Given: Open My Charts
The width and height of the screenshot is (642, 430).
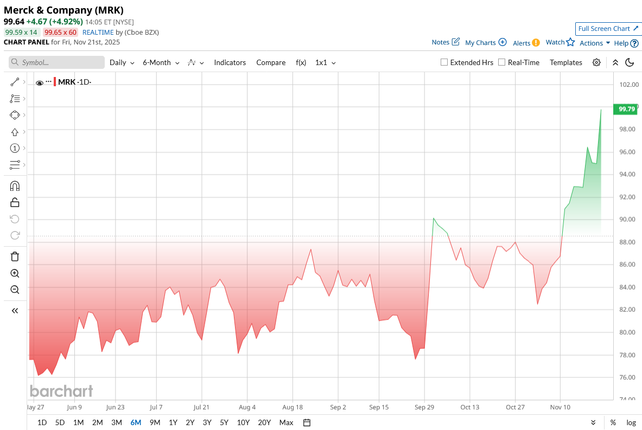Looking at the screenshot, I should point(486,42).
